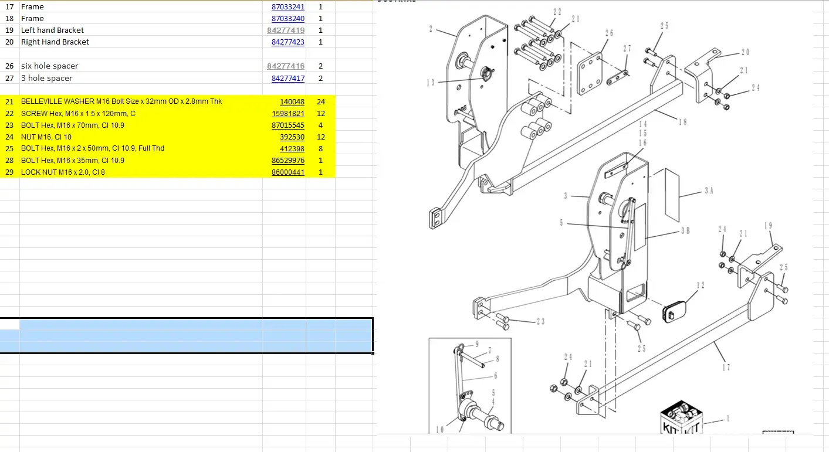
Task: Click item number "20" beside Right Hand Bracket
Action: pyautogui.click(x=9, y=42)
